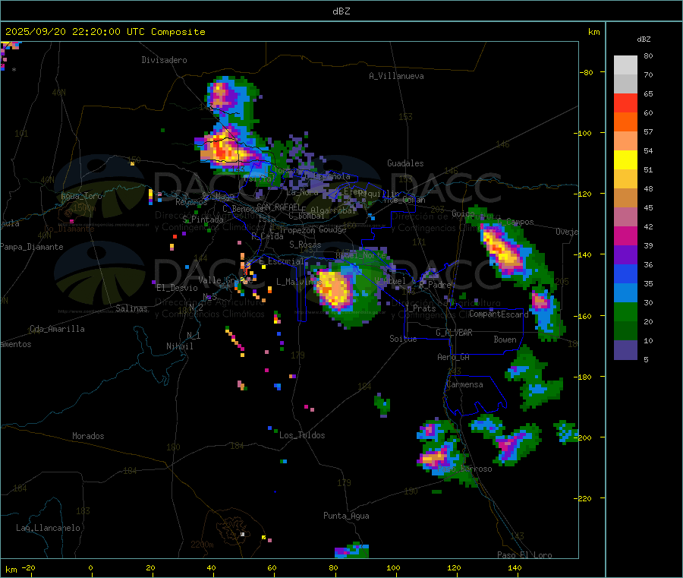Click the 0 km horizontal axis label

[x=90, y=568]
